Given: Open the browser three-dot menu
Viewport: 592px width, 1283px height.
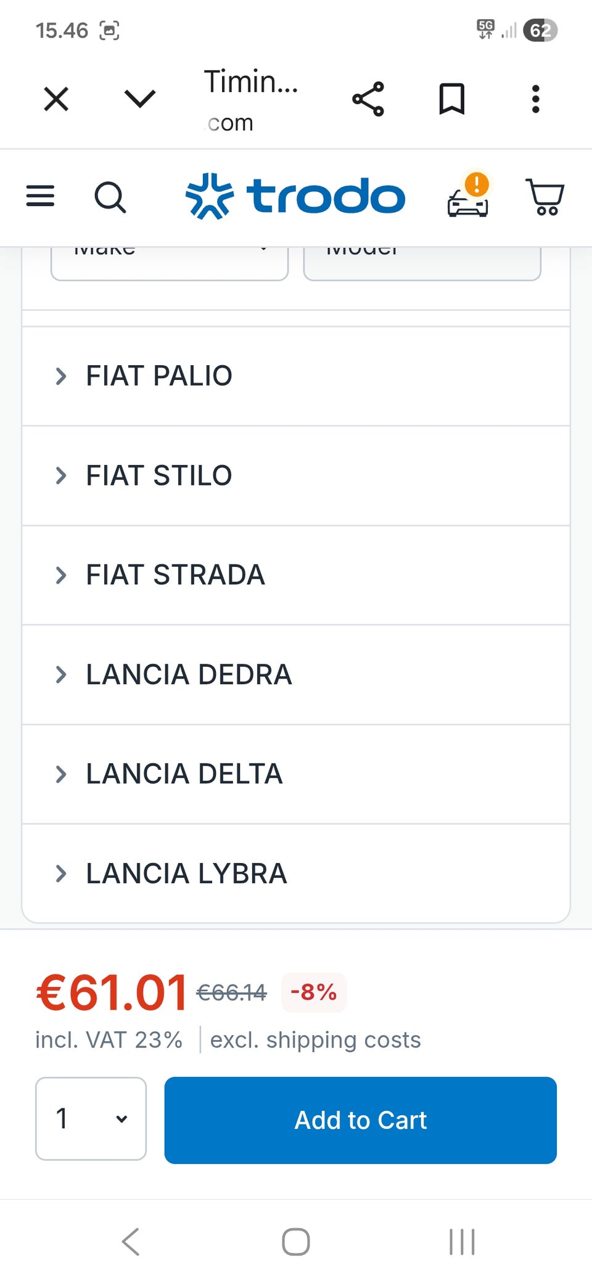Looking at the screenshot, I should (x=535, y=99).
